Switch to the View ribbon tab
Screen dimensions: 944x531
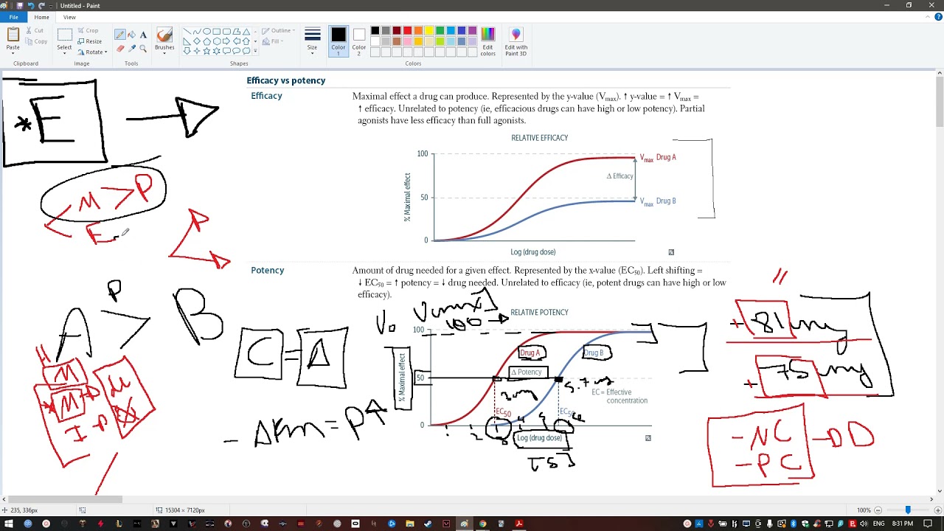click(x=69, y=17)
